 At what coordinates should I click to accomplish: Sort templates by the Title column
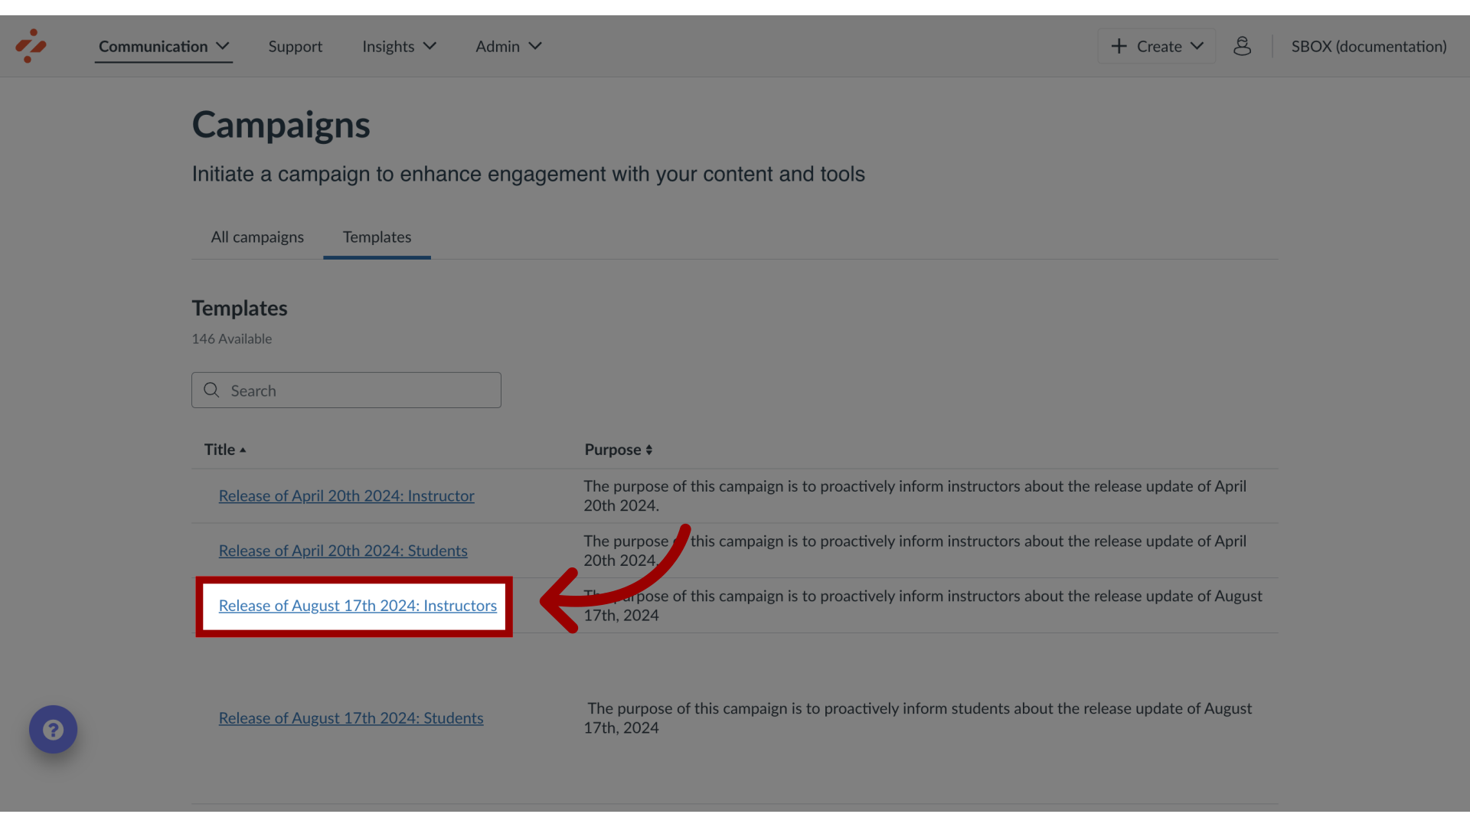point(224,449)
